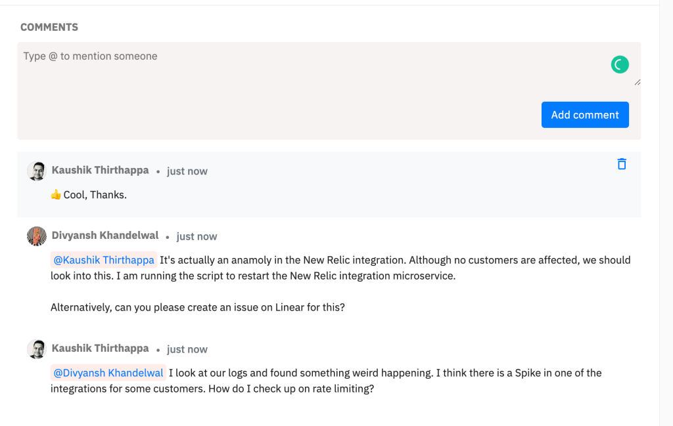
Task: Select the "Cool, Thanks." comment text
Action: [95, 195]
